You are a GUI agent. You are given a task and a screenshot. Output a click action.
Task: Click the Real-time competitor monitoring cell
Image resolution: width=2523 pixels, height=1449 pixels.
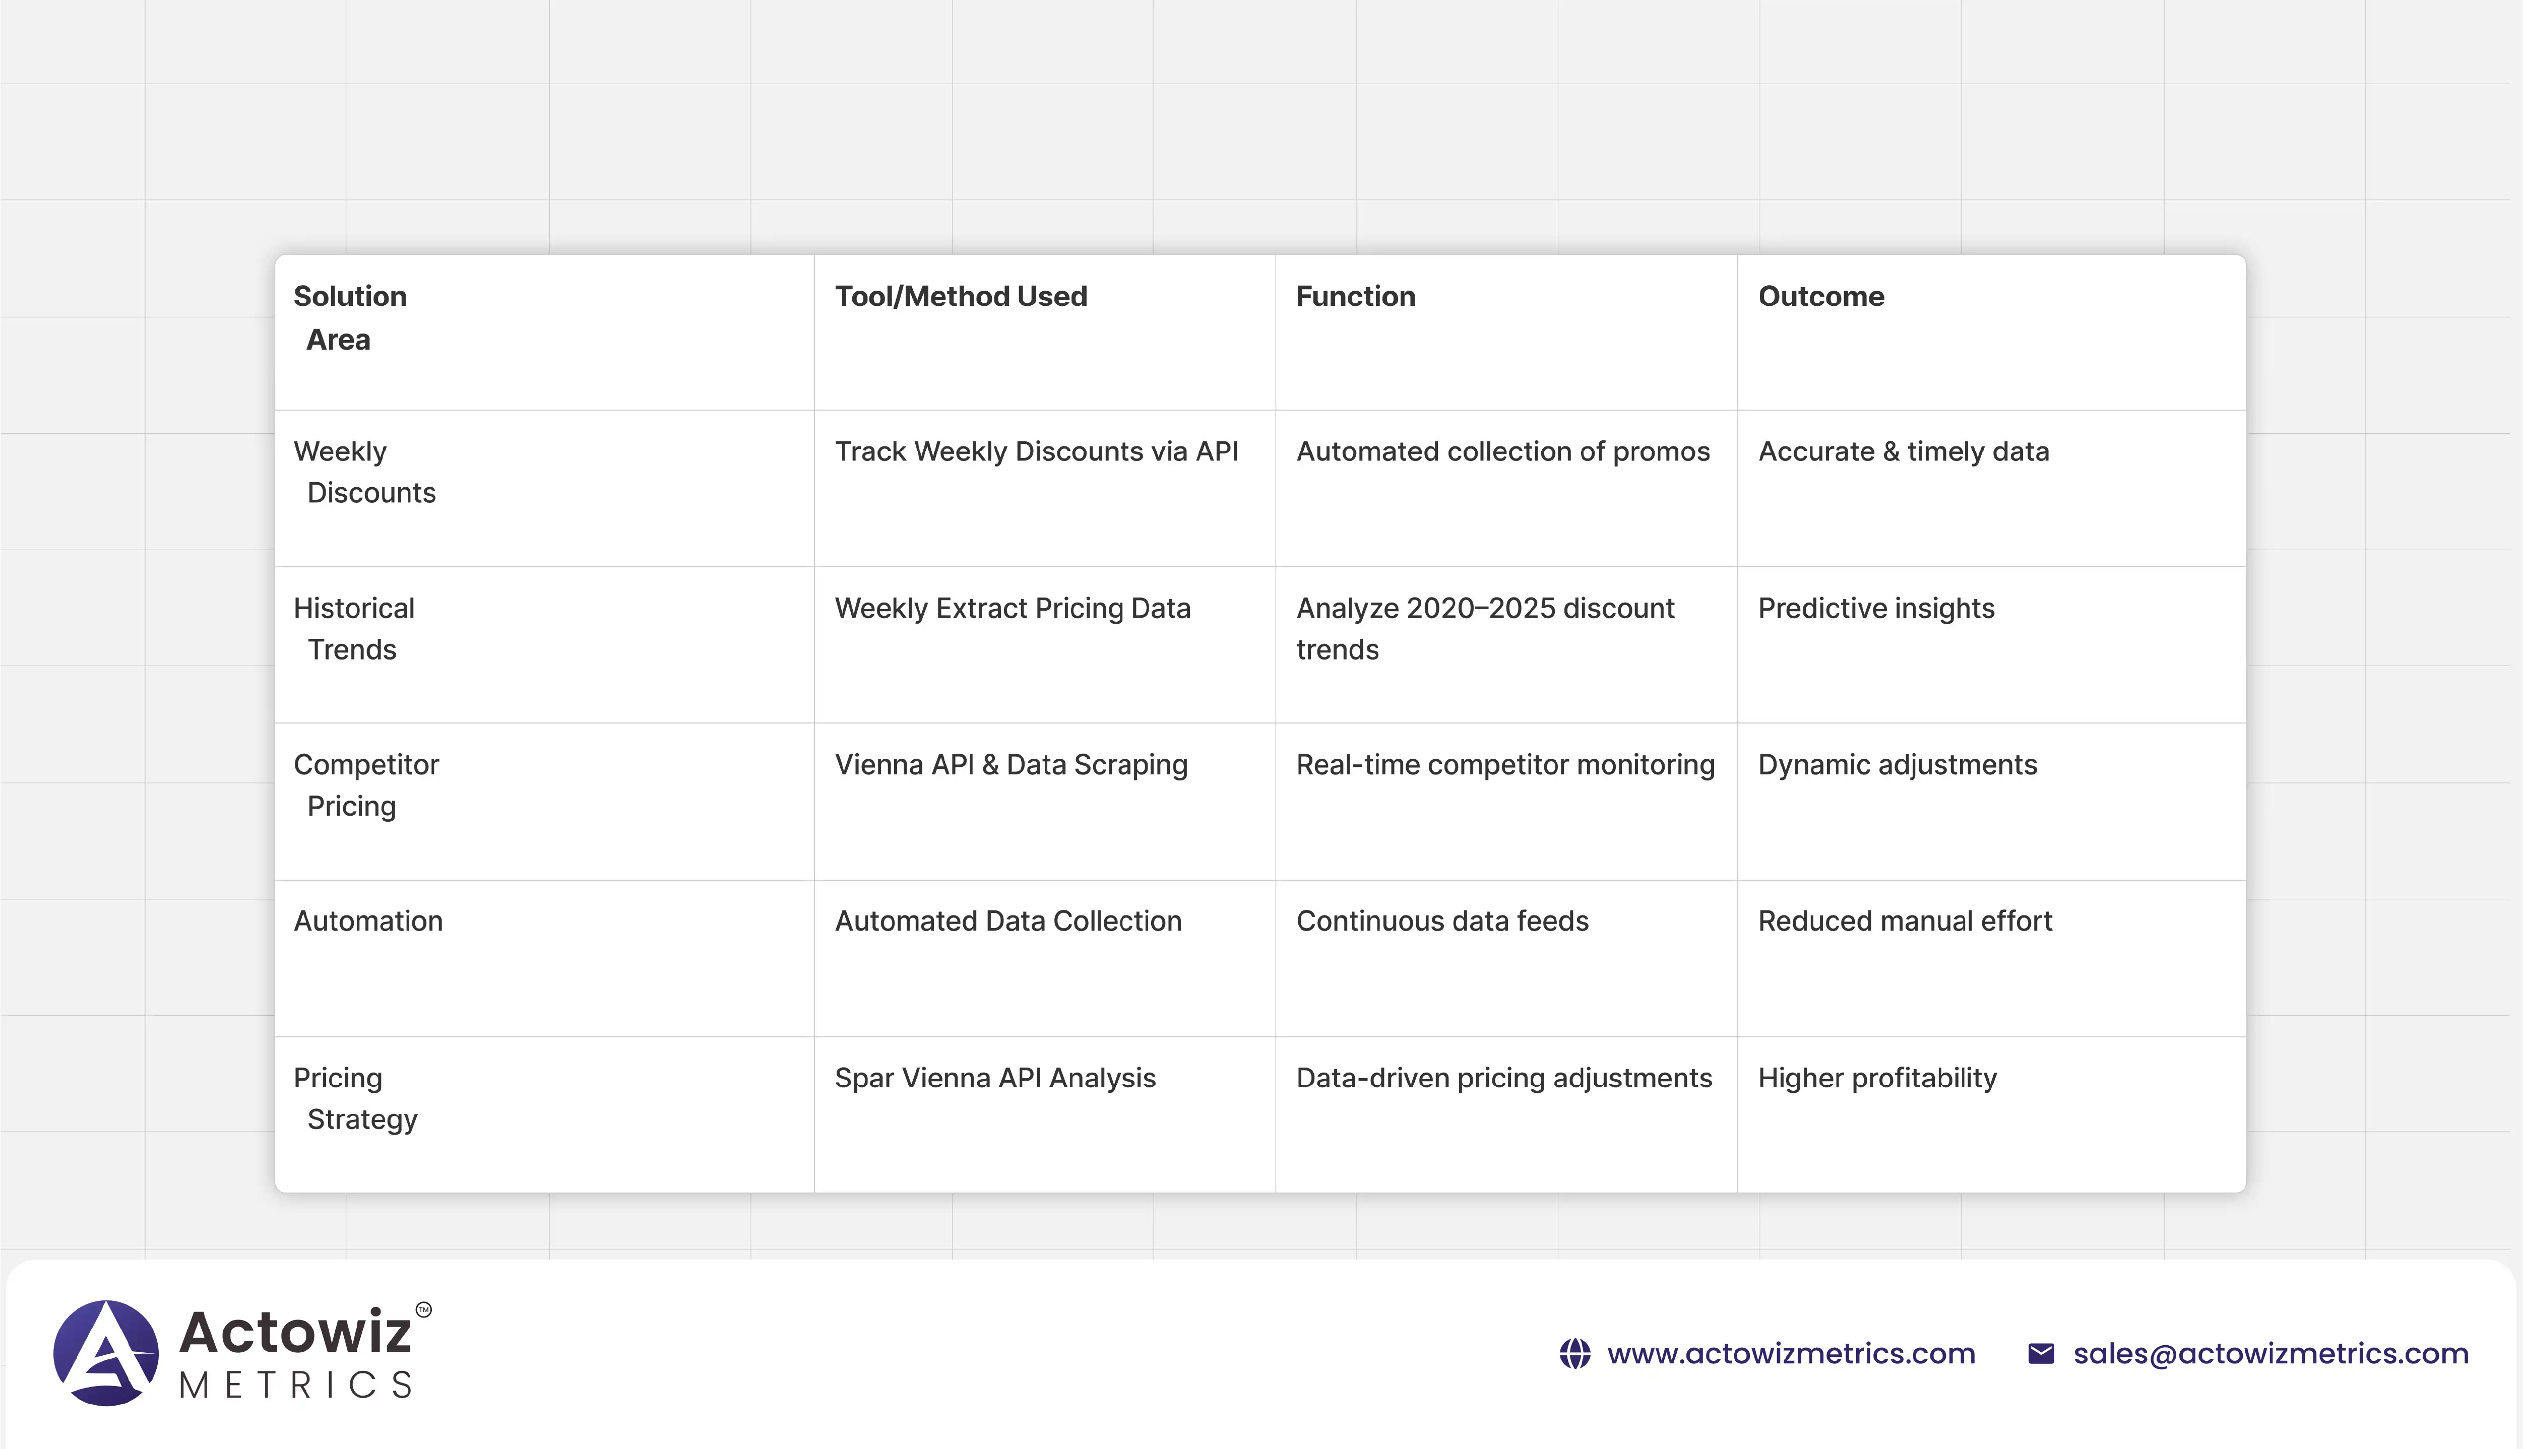(x=1505, y=764)
